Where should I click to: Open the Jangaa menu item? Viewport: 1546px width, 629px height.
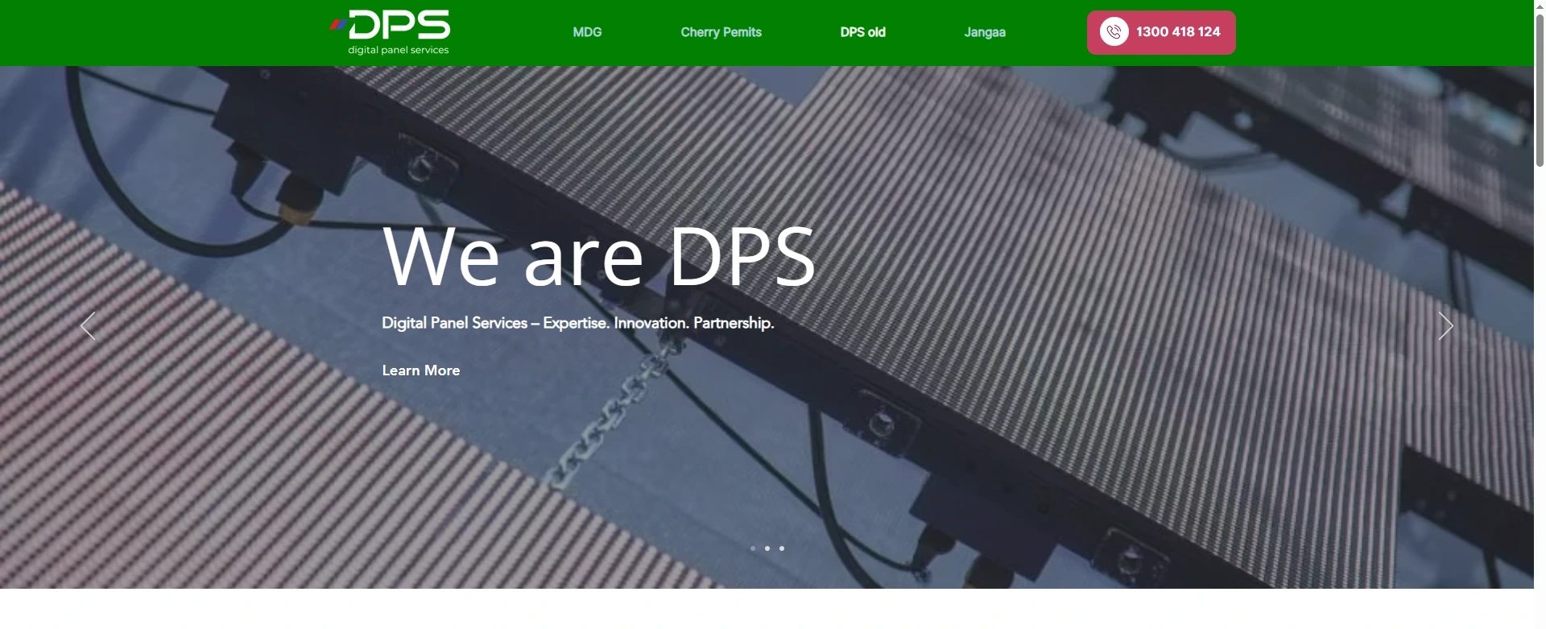tap(985, 32)
